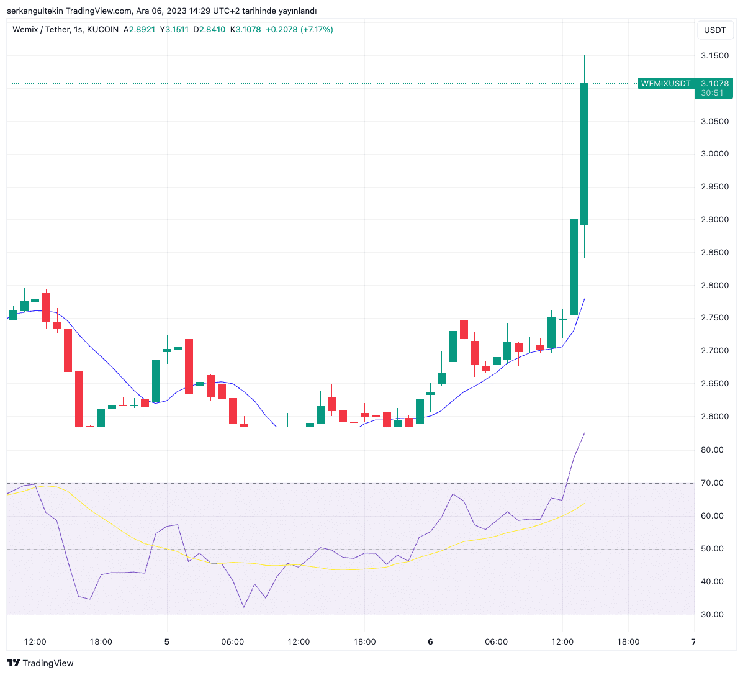743x675 pixels.
Task: Click the dotted current price line
Action: (310, 83)
